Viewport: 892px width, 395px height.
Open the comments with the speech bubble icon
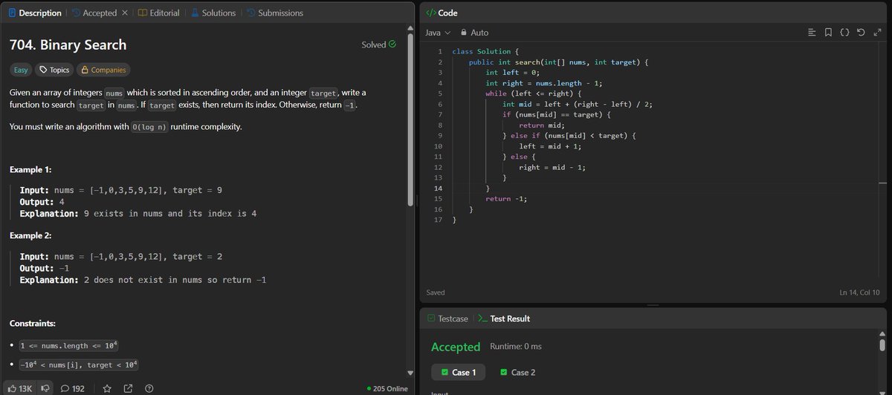click(x=65, y=388)
